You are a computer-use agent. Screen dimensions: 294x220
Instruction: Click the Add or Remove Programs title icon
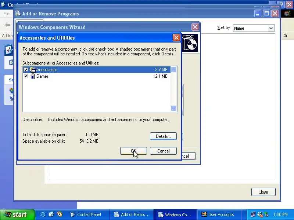(x=18, y=14)
